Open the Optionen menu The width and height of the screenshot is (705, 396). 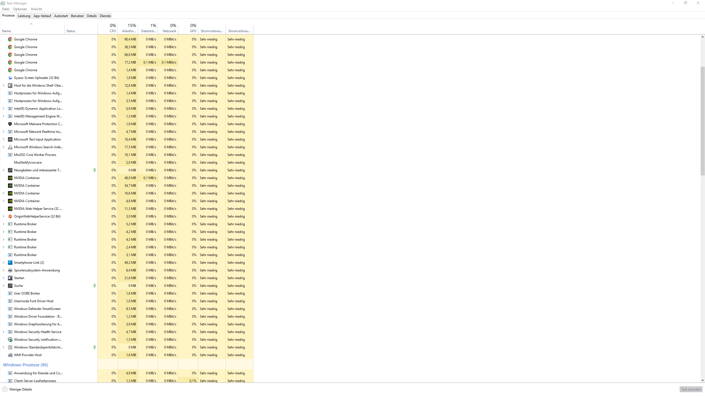point(20,9)
